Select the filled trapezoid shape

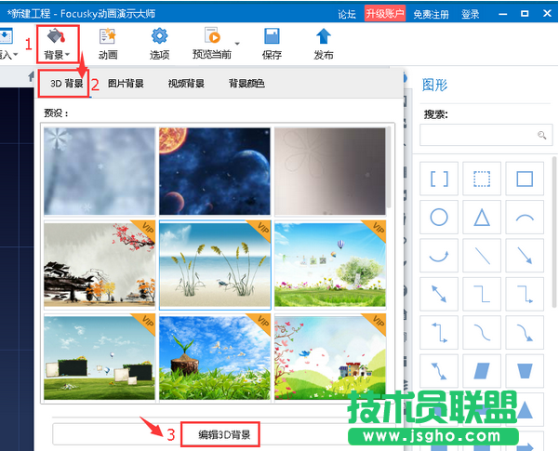(x=525, y=371)
